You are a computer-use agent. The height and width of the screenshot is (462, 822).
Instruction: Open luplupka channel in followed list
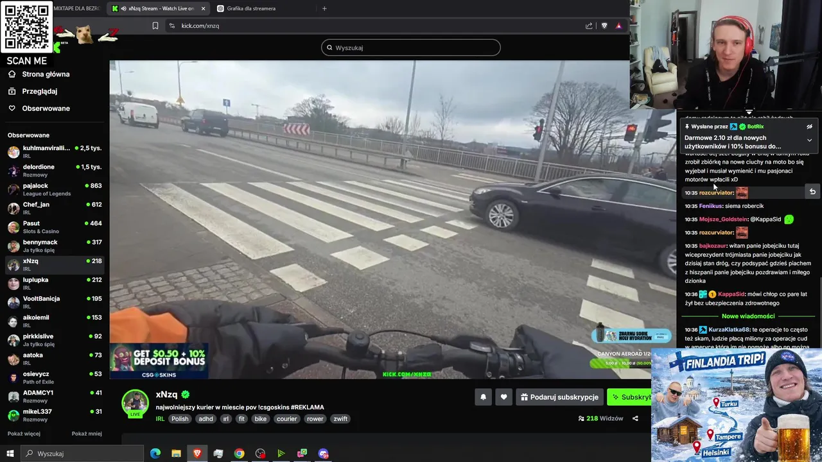(x=55, y=284)
